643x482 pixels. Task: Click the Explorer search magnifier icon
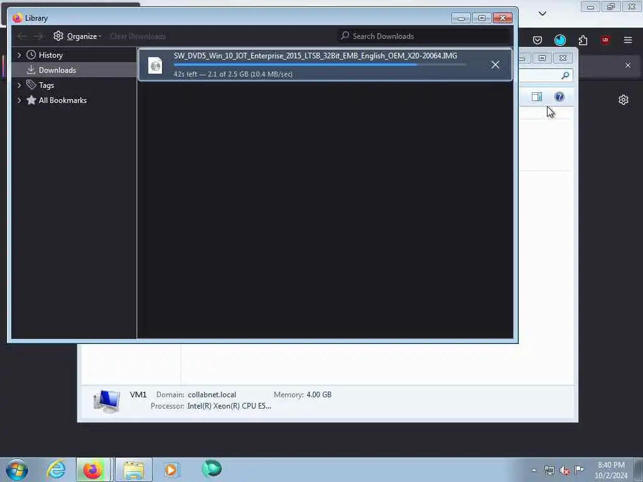[566, 75]
